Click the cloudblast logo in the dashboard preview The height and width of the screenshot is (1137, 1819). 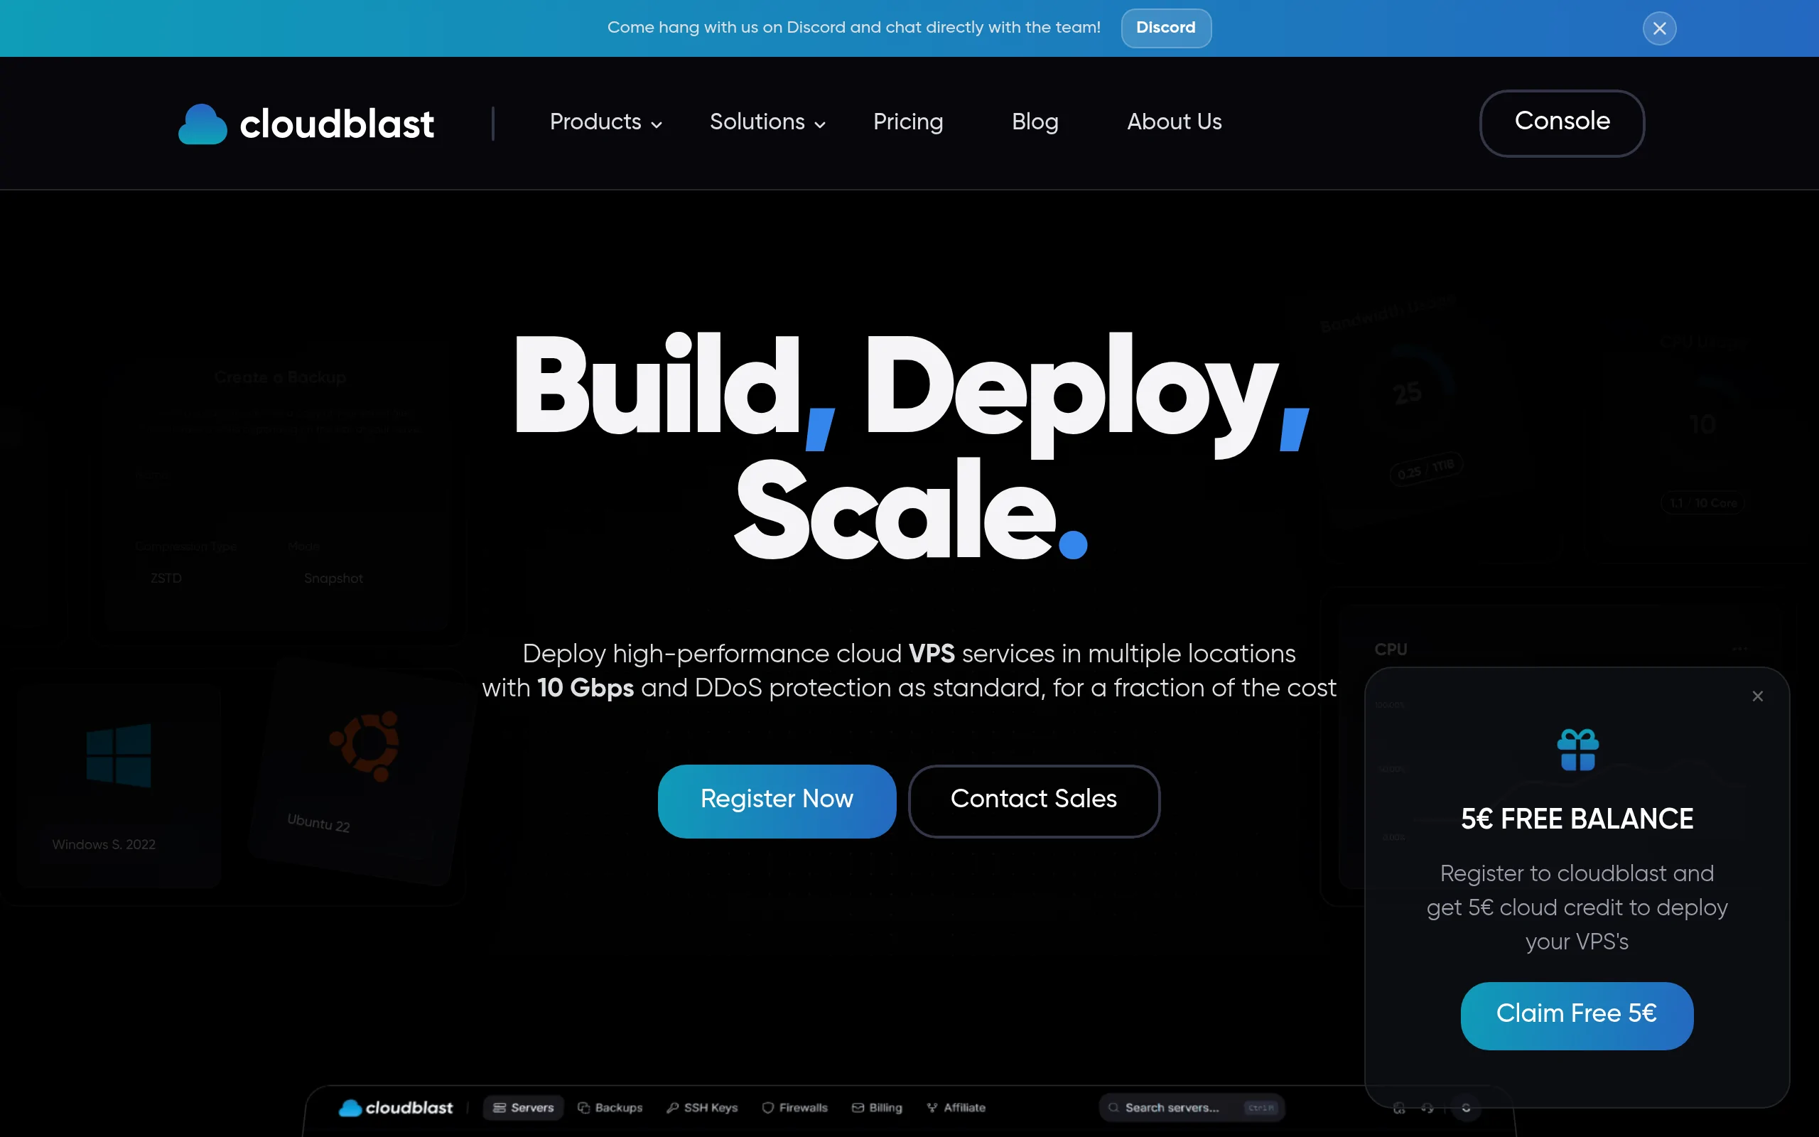pyautogui.click(x=396, y=1108)
